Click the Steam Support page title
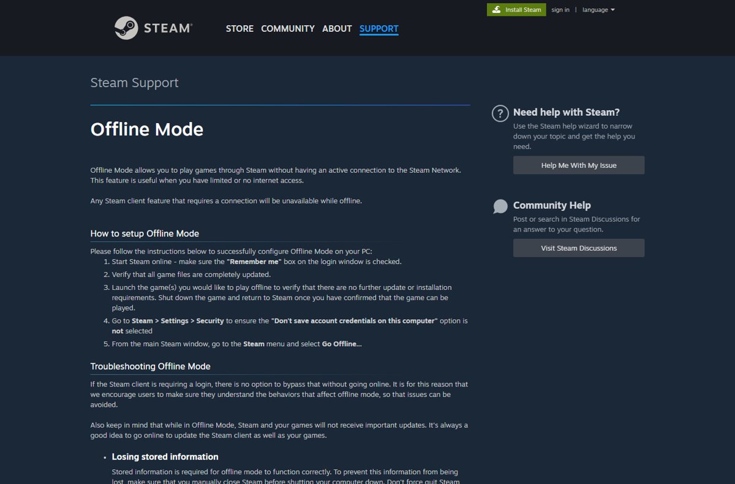 [x=135, y=83]
